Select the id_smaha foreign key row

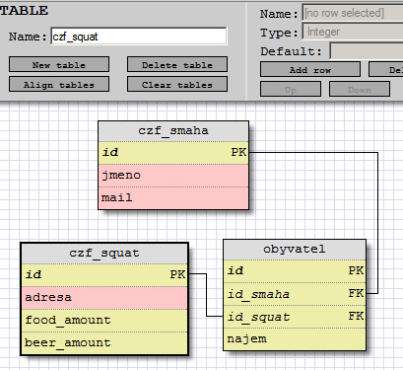coord(295,294)
